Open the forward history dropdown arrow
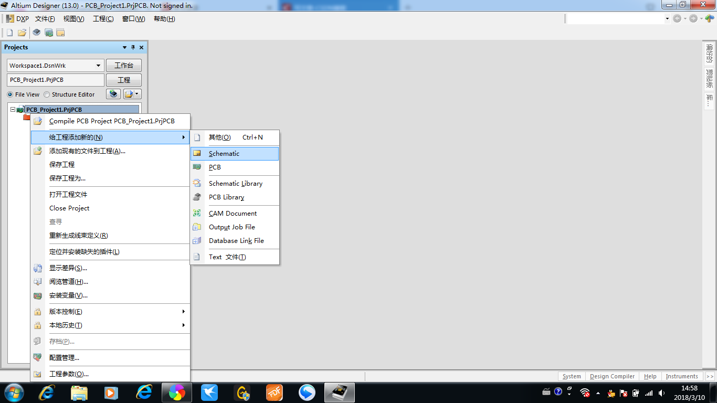 (x=701, y=18)
